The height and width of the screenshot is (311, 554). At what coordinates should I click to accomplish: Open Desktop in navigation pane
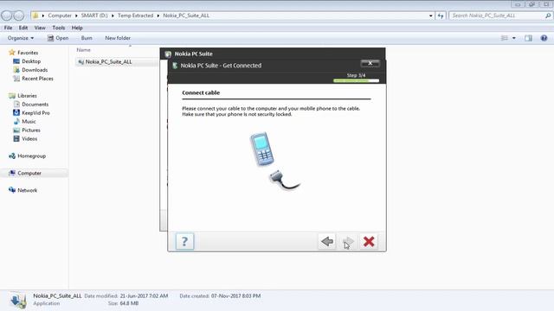coord(31,61)
